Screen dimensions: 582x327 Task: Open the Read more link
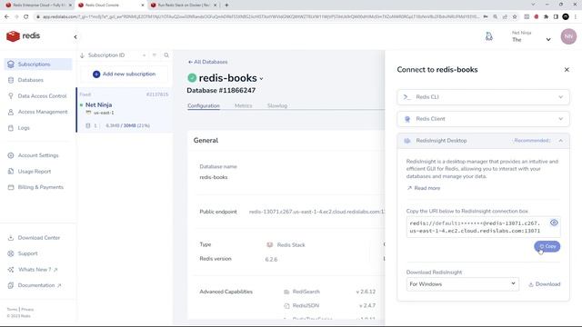tap(423, 188)
